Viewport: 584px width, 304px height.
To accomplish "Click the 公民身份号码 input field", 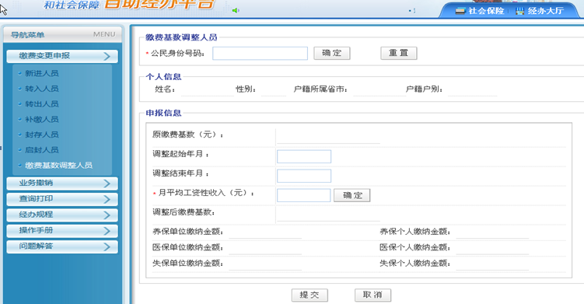I will point(260,54).
